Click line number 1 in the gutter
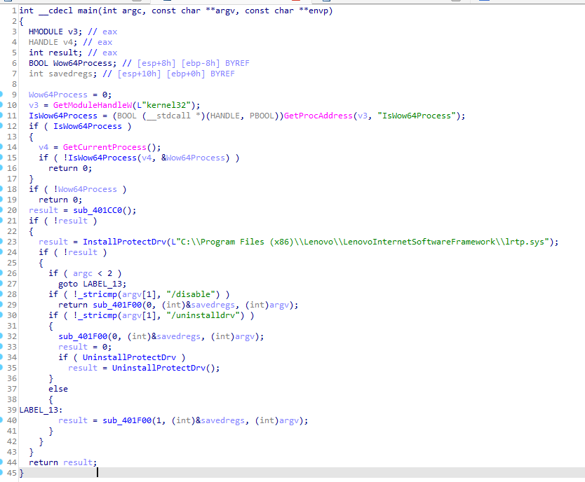 coord(14,11)
